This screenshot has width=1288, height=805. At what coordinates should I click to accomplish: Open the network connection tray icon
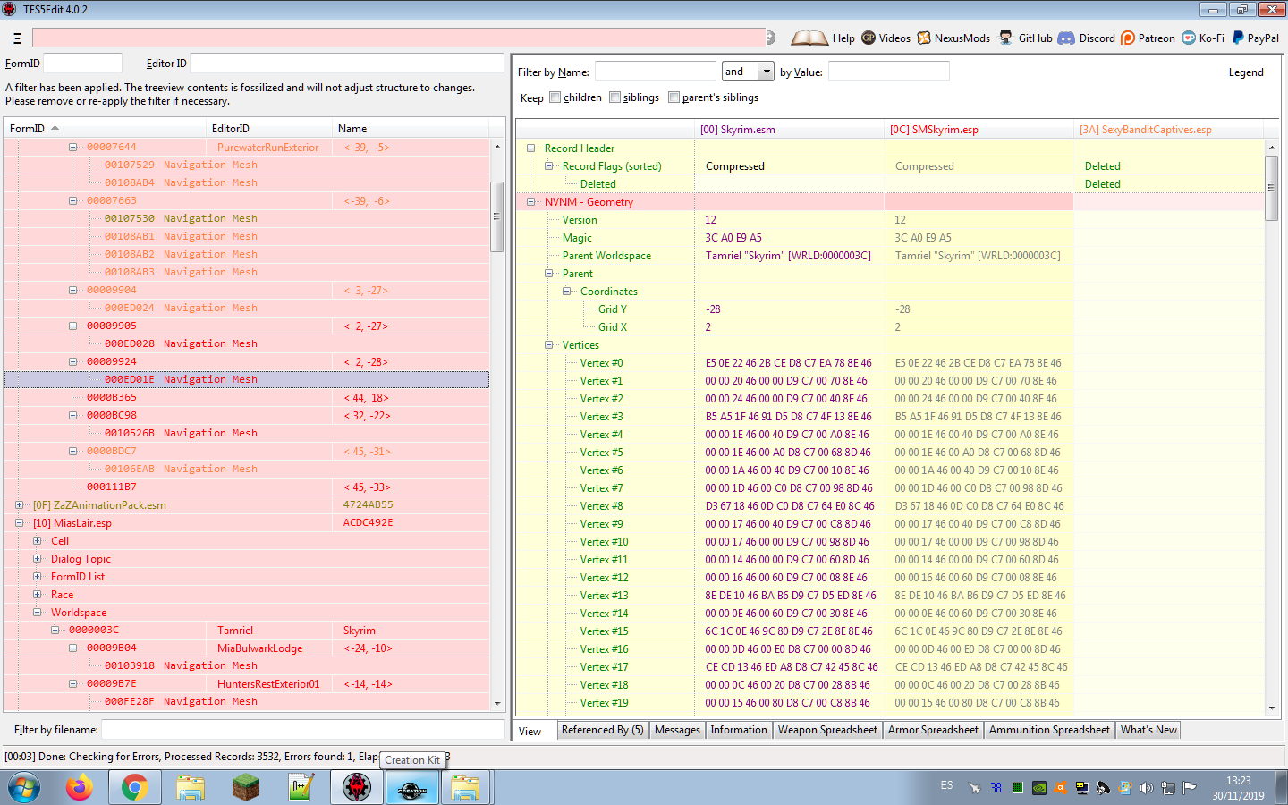pyautogui.click(x=1168, y=788)
